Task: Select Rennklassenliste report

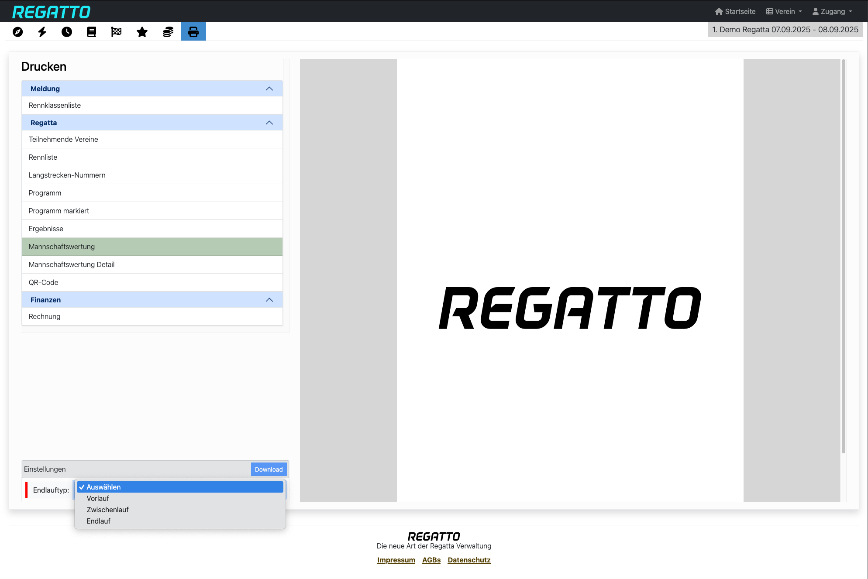Action: tap(152, 105)
